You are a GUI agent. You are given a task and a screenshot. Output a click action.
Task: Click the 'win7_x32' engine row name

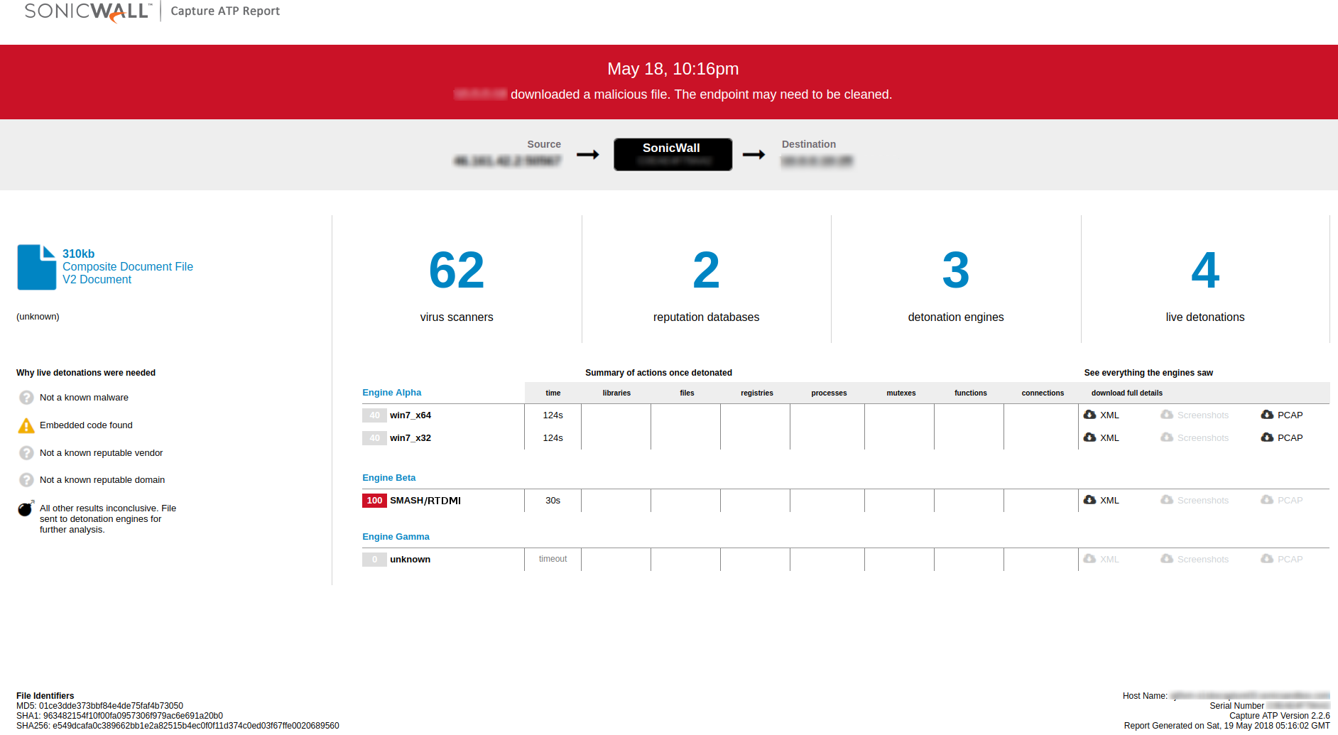pos(410,438)
